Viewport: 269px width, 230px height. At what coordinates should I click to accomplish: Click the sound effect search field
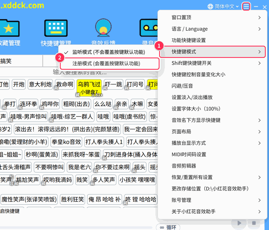tap(80, 72)
